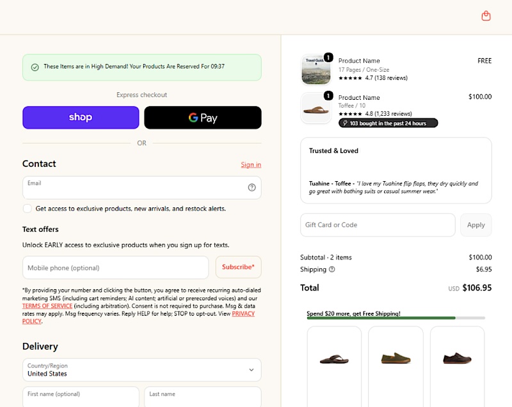
Task: Open the PRIVACY POLICY link
Action: pyautogui.click(x=138, y=317)
